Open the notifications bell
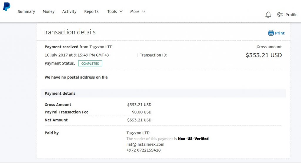The height and width of the screenshot is (163, 301). point(268,15)
